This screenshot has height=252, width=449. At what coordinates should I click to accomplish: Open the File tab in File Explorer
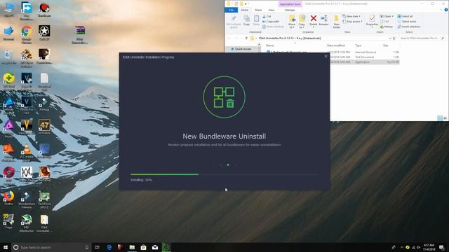(x=231, y=10)
